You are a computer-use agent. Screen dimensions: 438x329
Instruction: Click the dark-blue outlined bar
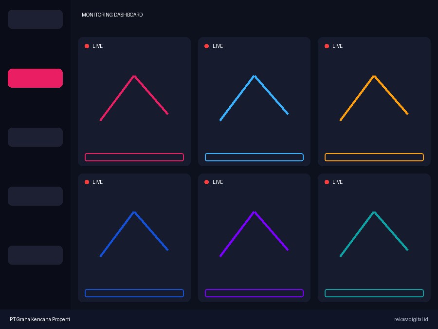point(134,293)
